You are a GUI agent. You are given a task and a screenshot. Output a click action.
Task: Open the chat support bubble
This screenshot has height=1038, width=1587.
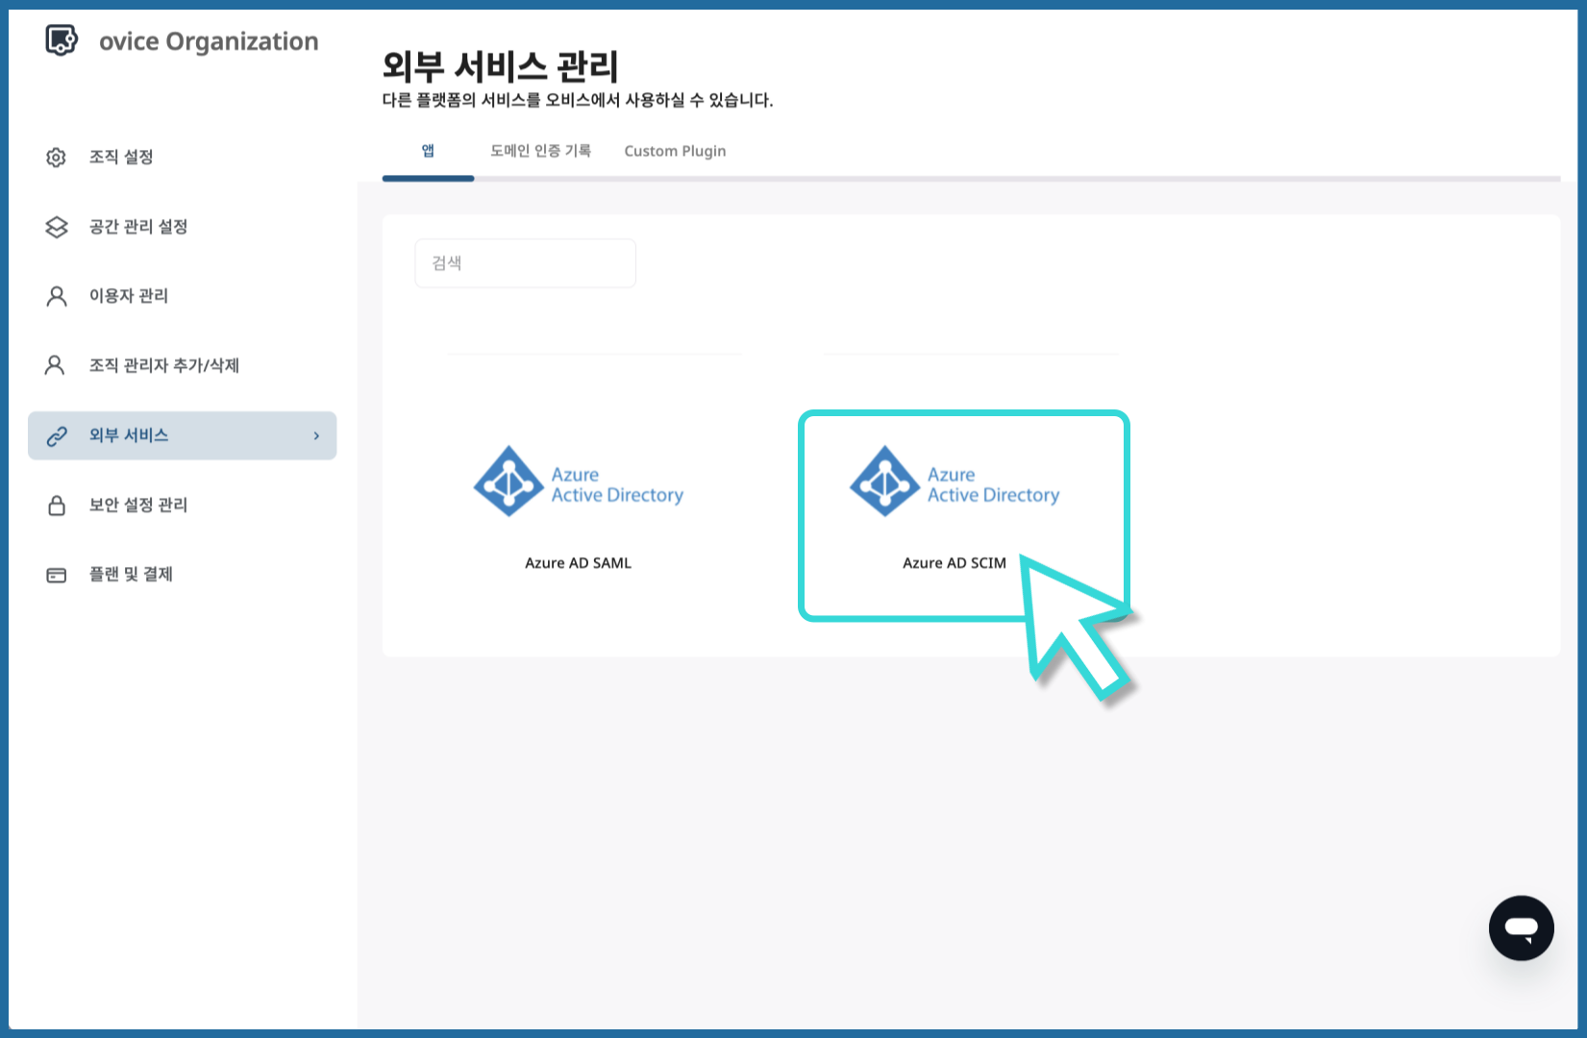pos(1521,928)
